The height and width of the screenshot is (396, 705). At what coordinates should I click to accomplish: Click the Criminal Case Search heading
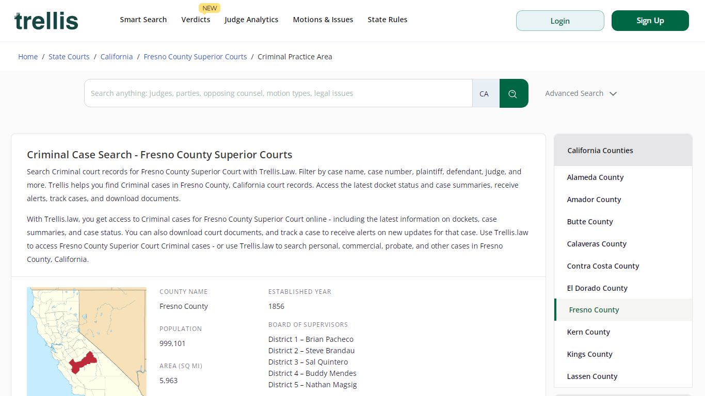tap(159, 155)
